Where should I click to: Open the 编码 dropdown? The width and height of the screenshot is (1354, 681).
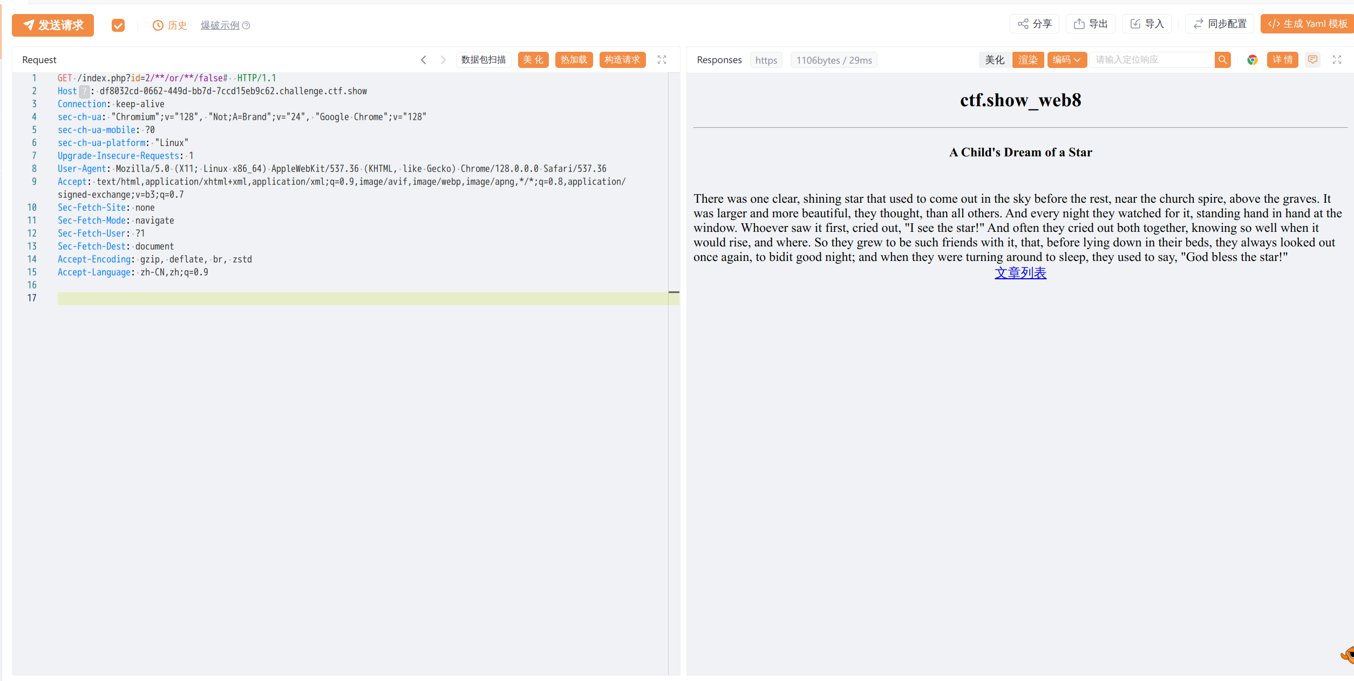coord(1066,60)
